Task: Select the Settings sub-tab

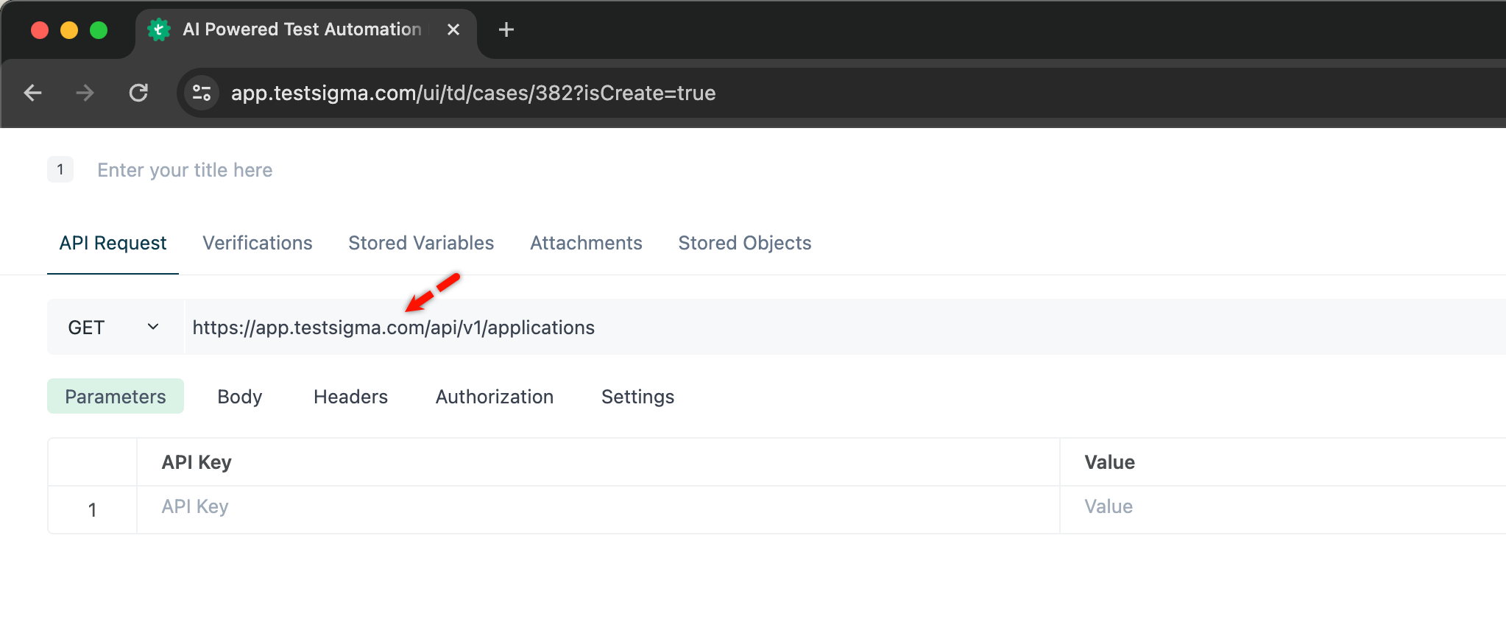Action: pyautogui.click(x=637, y=397)
